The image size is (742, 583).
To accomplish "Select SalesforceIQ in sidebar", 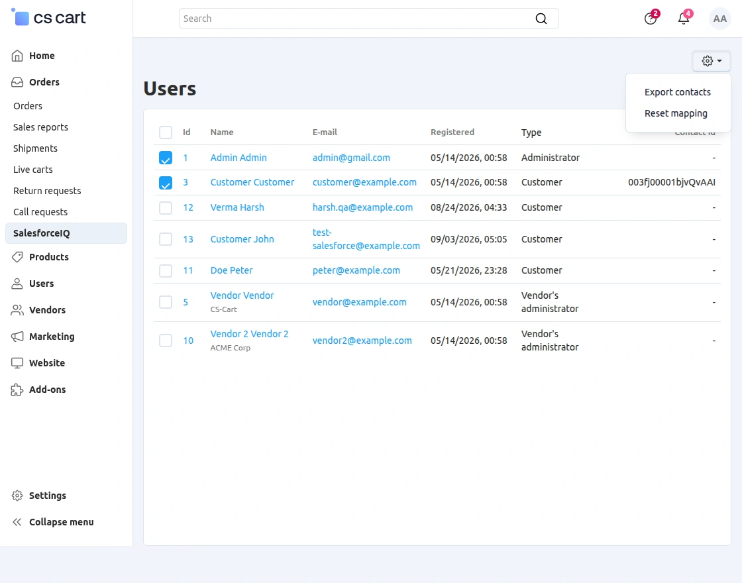I will pyautogui.click(x=66, y=233).
